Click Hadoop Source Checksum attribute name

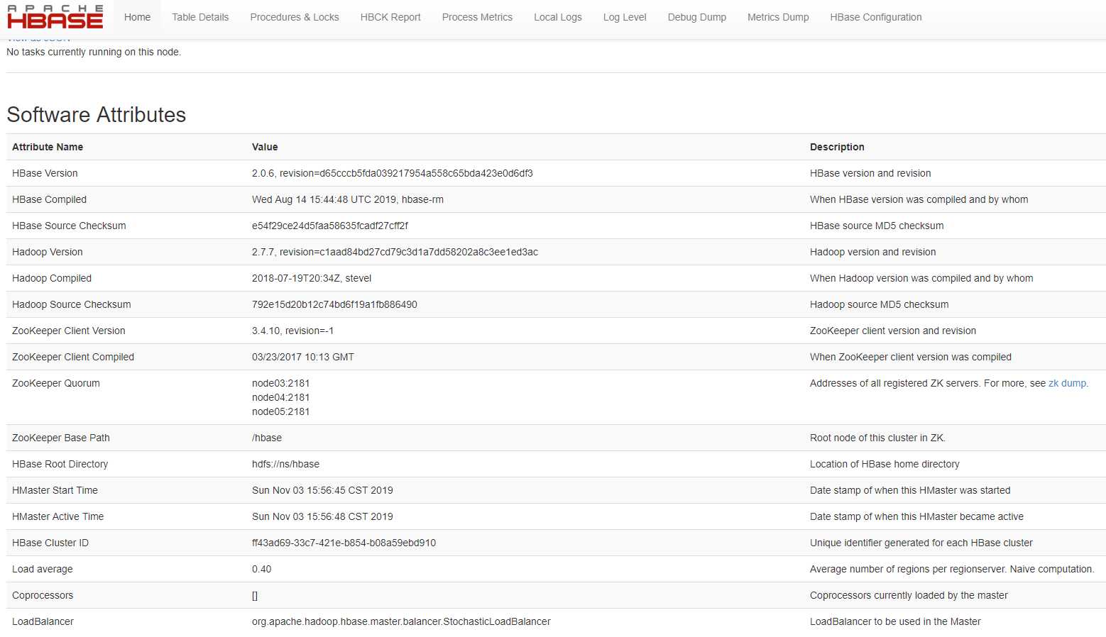tap(72, 304)
